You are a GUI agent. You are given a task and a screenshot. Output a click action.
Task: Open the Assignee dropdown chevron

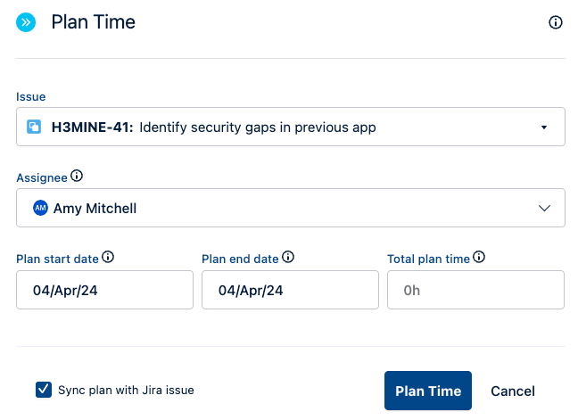[x=545, y=208]
